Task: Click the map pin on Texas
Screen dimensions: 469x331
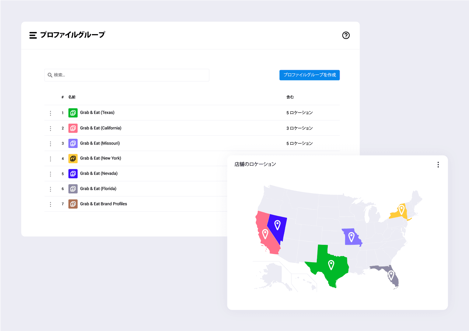Action: click(x=331, y=265)
